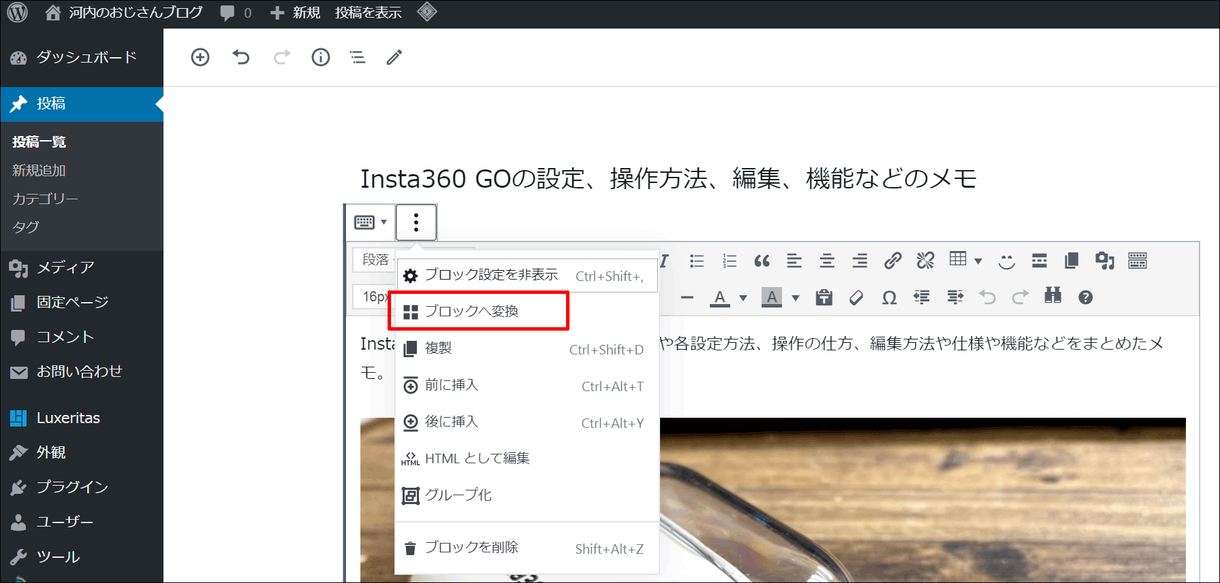Choose ブロックを削除 menu entry
This screenshot has height=583, width=1220.
coord(527,548)
